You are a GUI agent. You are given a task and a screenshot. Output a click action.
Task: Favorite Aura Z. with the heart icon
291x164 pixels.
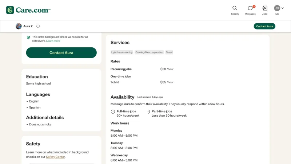38,26
